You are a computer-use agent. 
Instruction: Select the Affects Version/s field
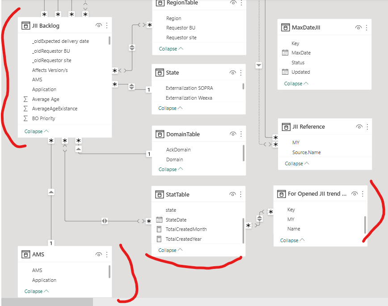click(50, 70)
